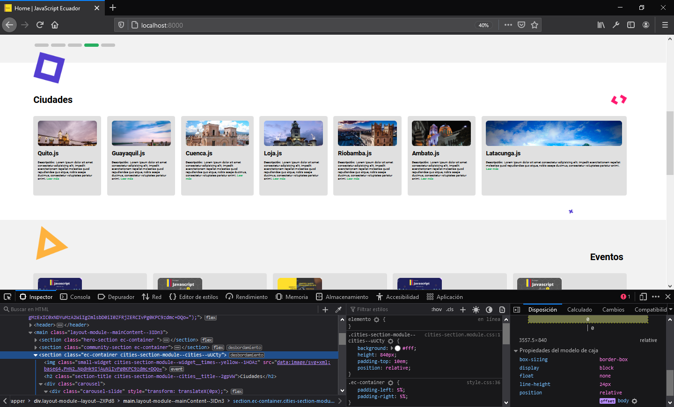Pick a page color with eyedropper
The height and width of the screenshot is (407, 674).
338,309
